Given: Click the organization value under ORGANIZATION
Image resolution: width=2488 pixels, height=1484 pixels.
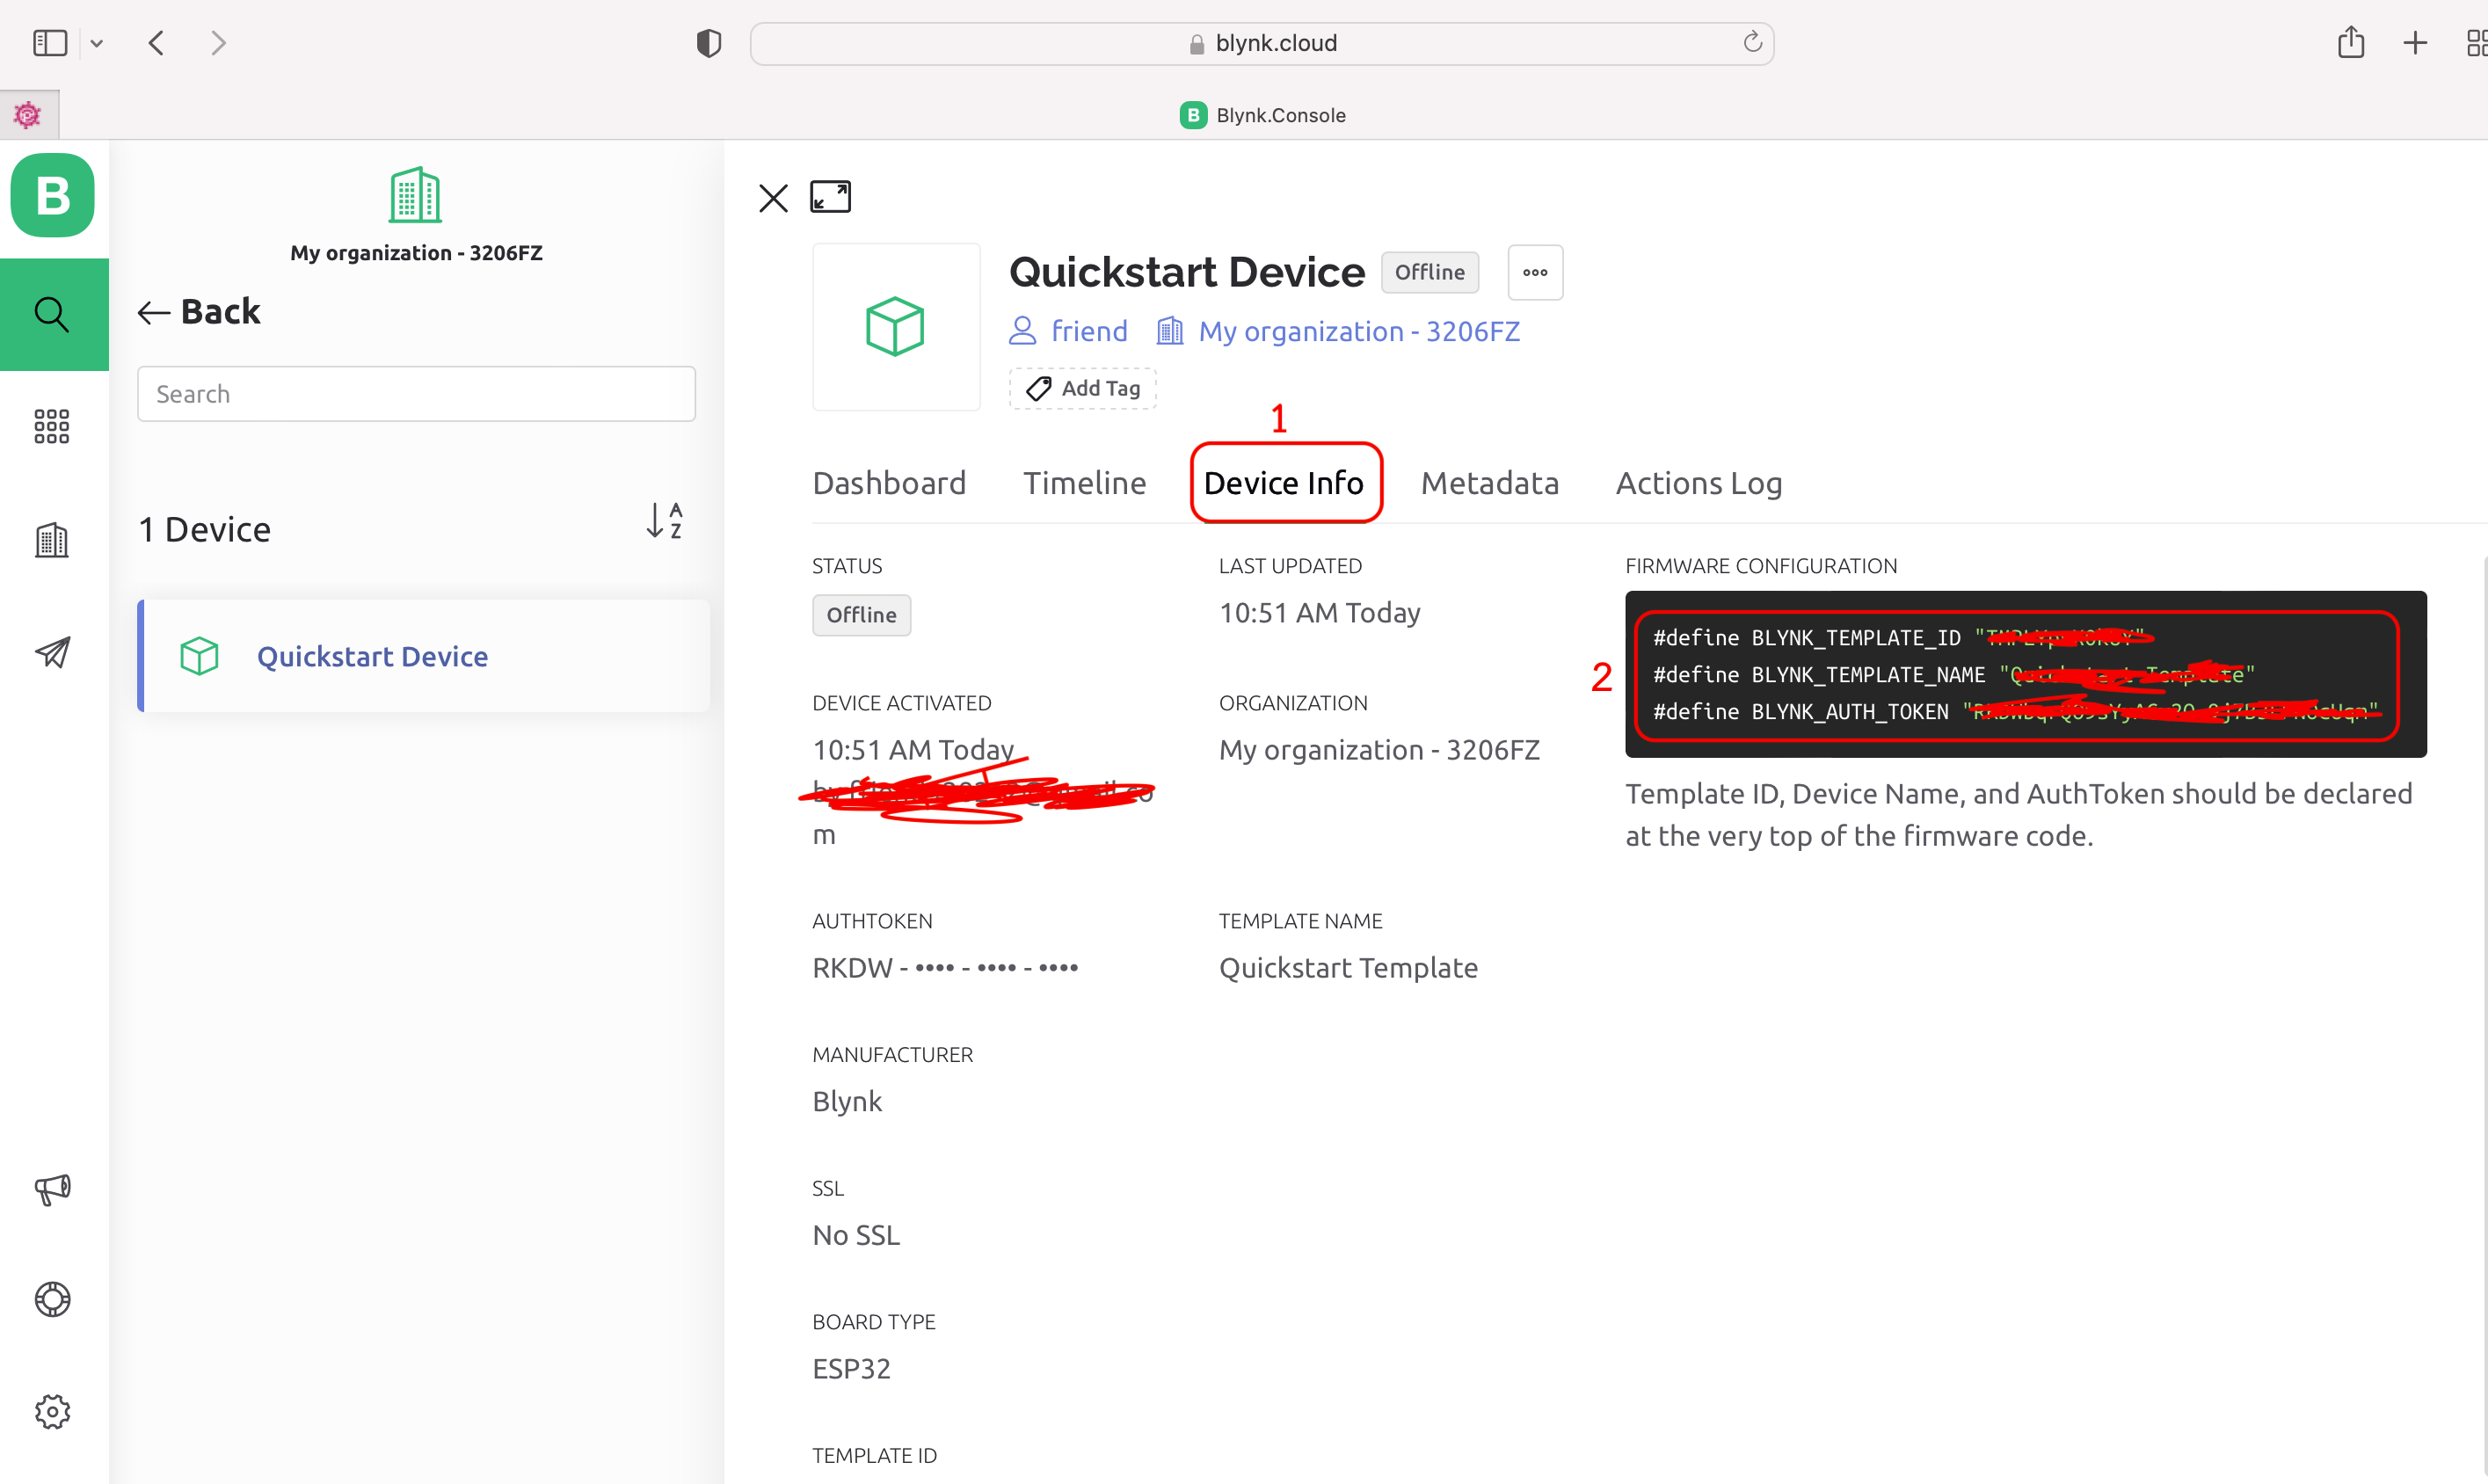Looking at the screenshot, I should coord(1379,750).
